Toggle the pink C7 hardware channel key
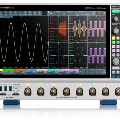Image resolution: width=120 pixels, height=120 pixels. coord(118,47)
